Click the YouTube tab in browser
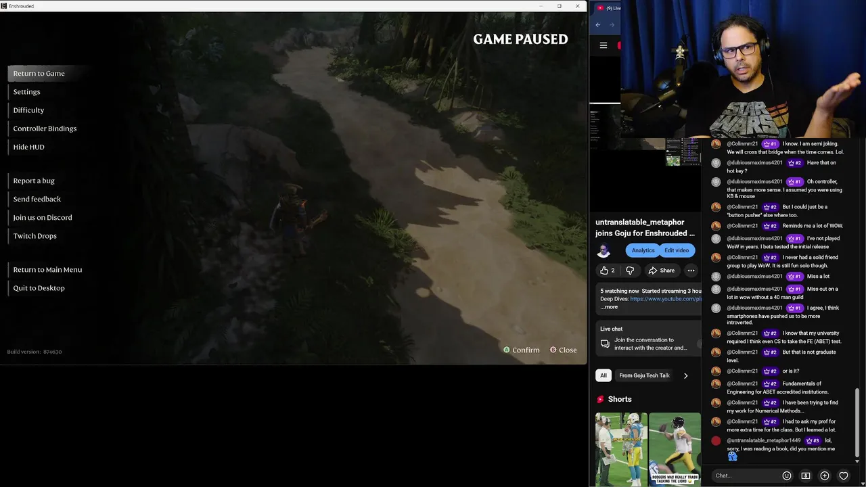866x487 pixels. (607, 8)
